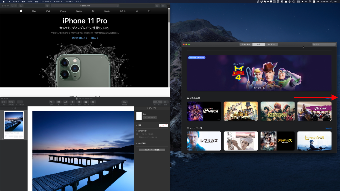The height and width of the screenshot is (191, 340).
Task: Click the Pages chart icon
Action: tap(65, 102)
